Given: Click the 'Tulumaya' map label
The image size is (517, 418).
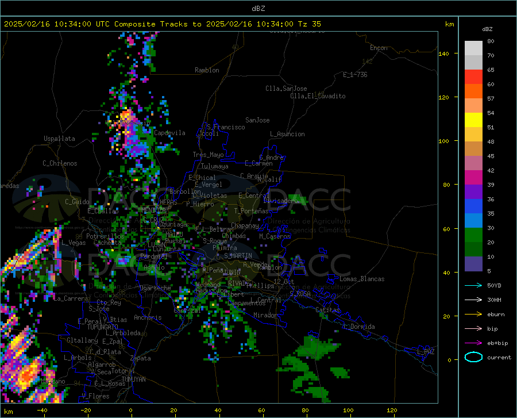Looking at the screenshot, I should coord(215,166).
